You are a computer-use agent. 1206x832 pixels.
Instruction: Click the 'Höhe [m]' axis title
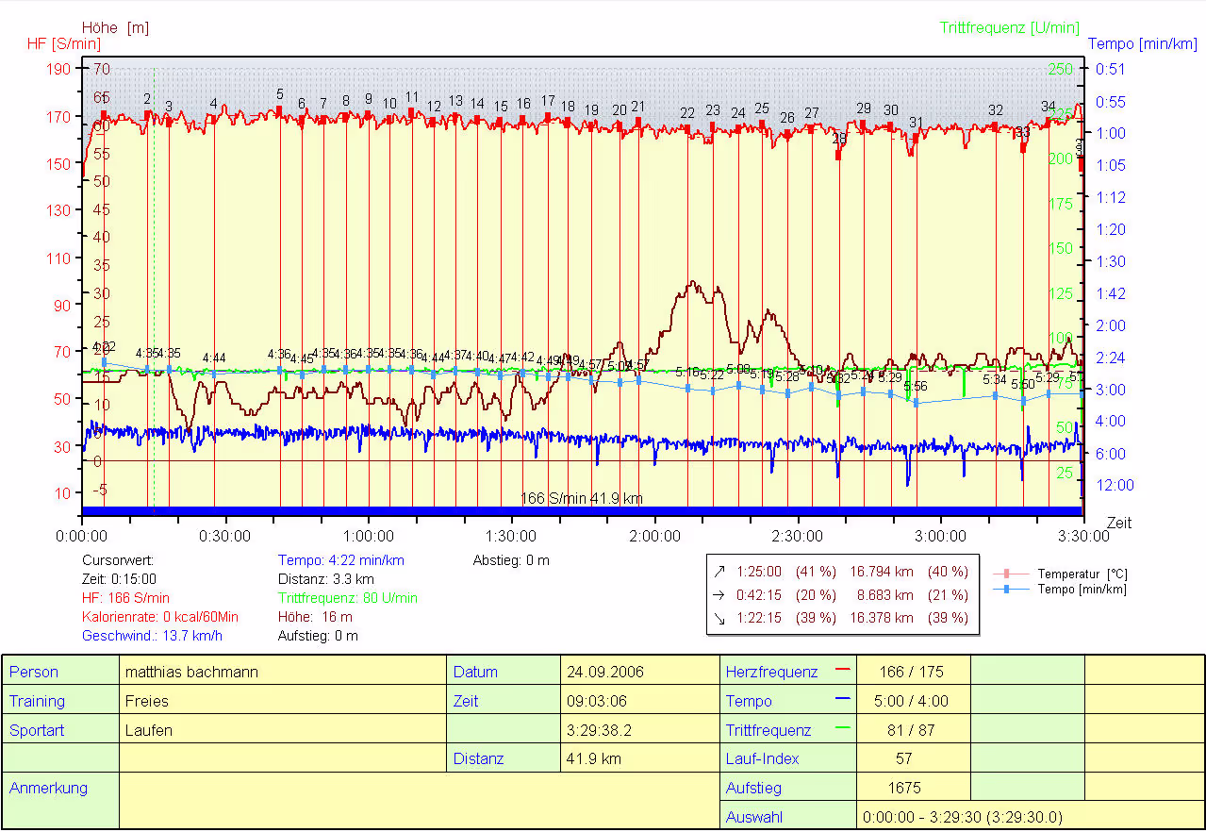115,27
